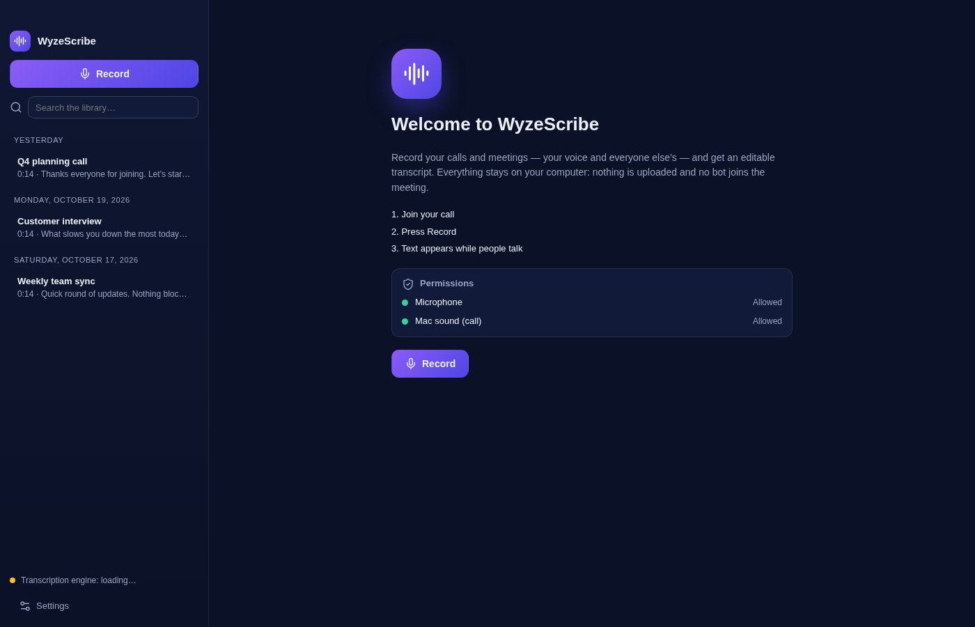Image resolution: width=975 pixels, height=627 pixels.
Task: Open the Weekly team sync recording
Action: 104,287
